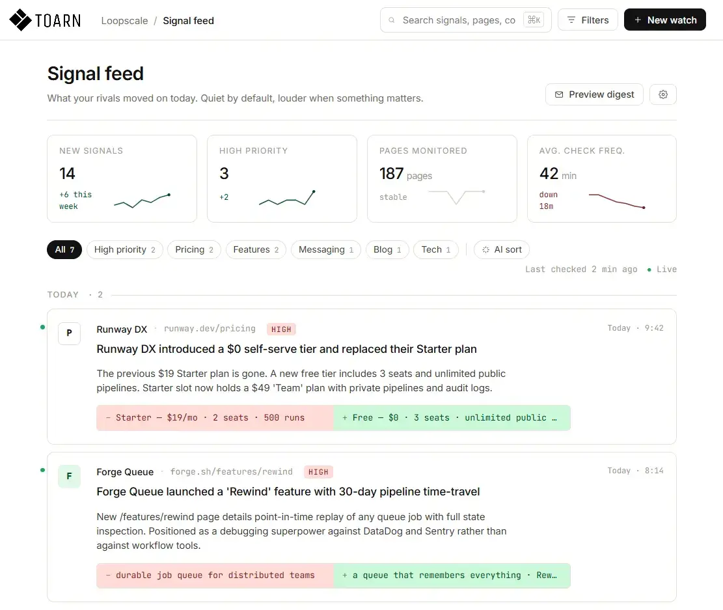Select the Blog filter tab

point(387,249)
